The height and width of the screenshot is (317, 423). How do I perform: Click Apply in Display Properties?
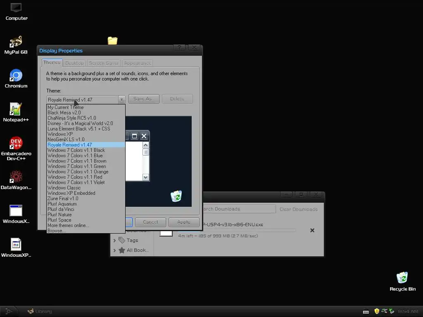184,222
